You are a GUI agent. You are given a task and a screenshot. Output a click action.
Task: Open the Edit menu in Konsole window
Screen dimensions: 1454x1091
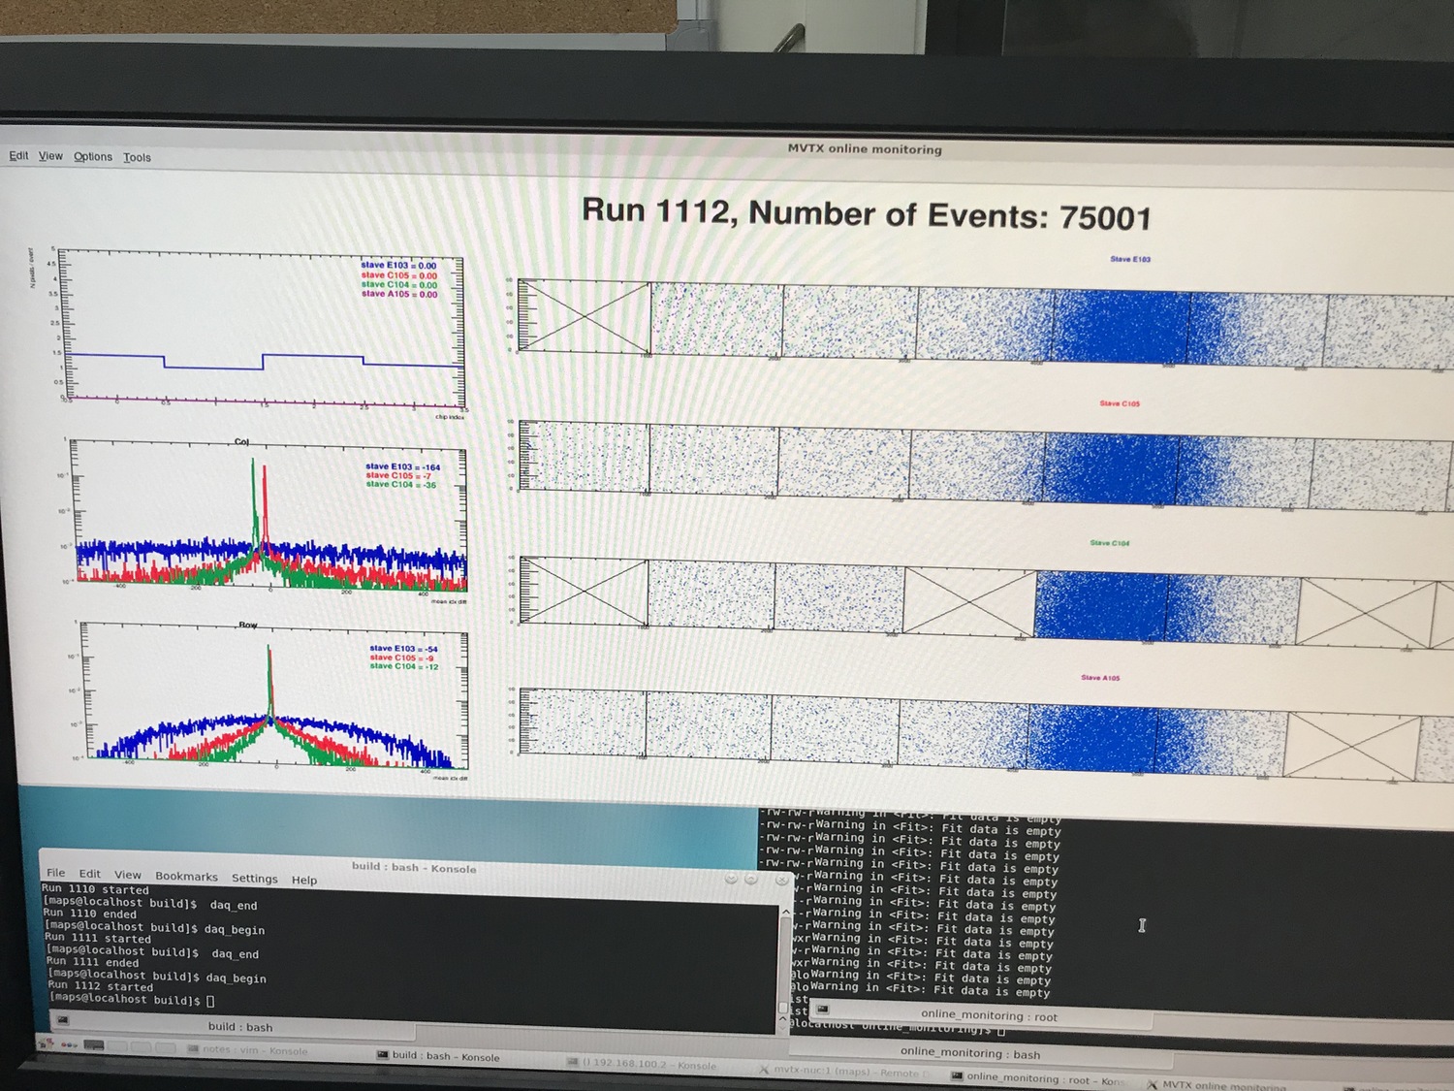pyautogui.click(x=90, y=874)
